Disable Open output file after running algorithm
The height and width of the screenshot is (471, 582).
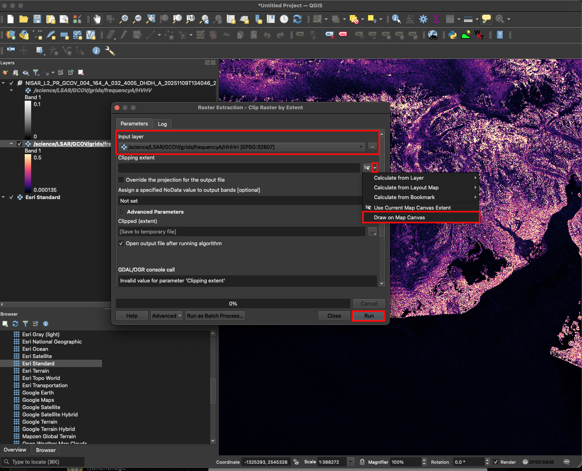pos(121,243)
